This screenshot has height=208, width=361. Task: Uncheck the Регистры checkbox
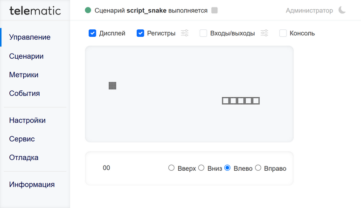tap(140, 33)
